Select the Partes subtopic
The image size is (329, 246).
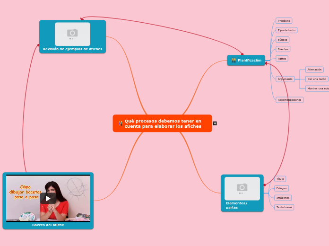[x=282, y=59]
